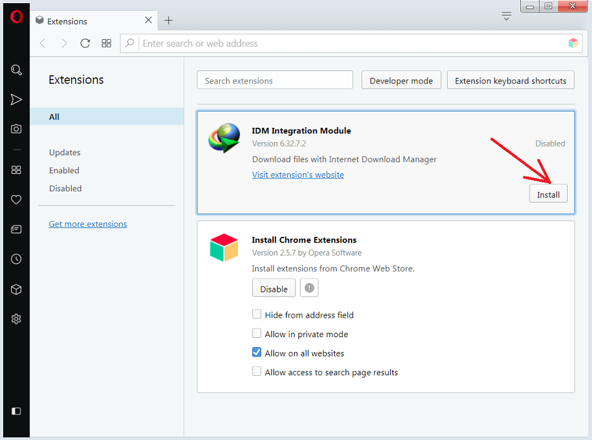Open history clock icon
This screenshot has height=440, width=592.
click(16, 259)
